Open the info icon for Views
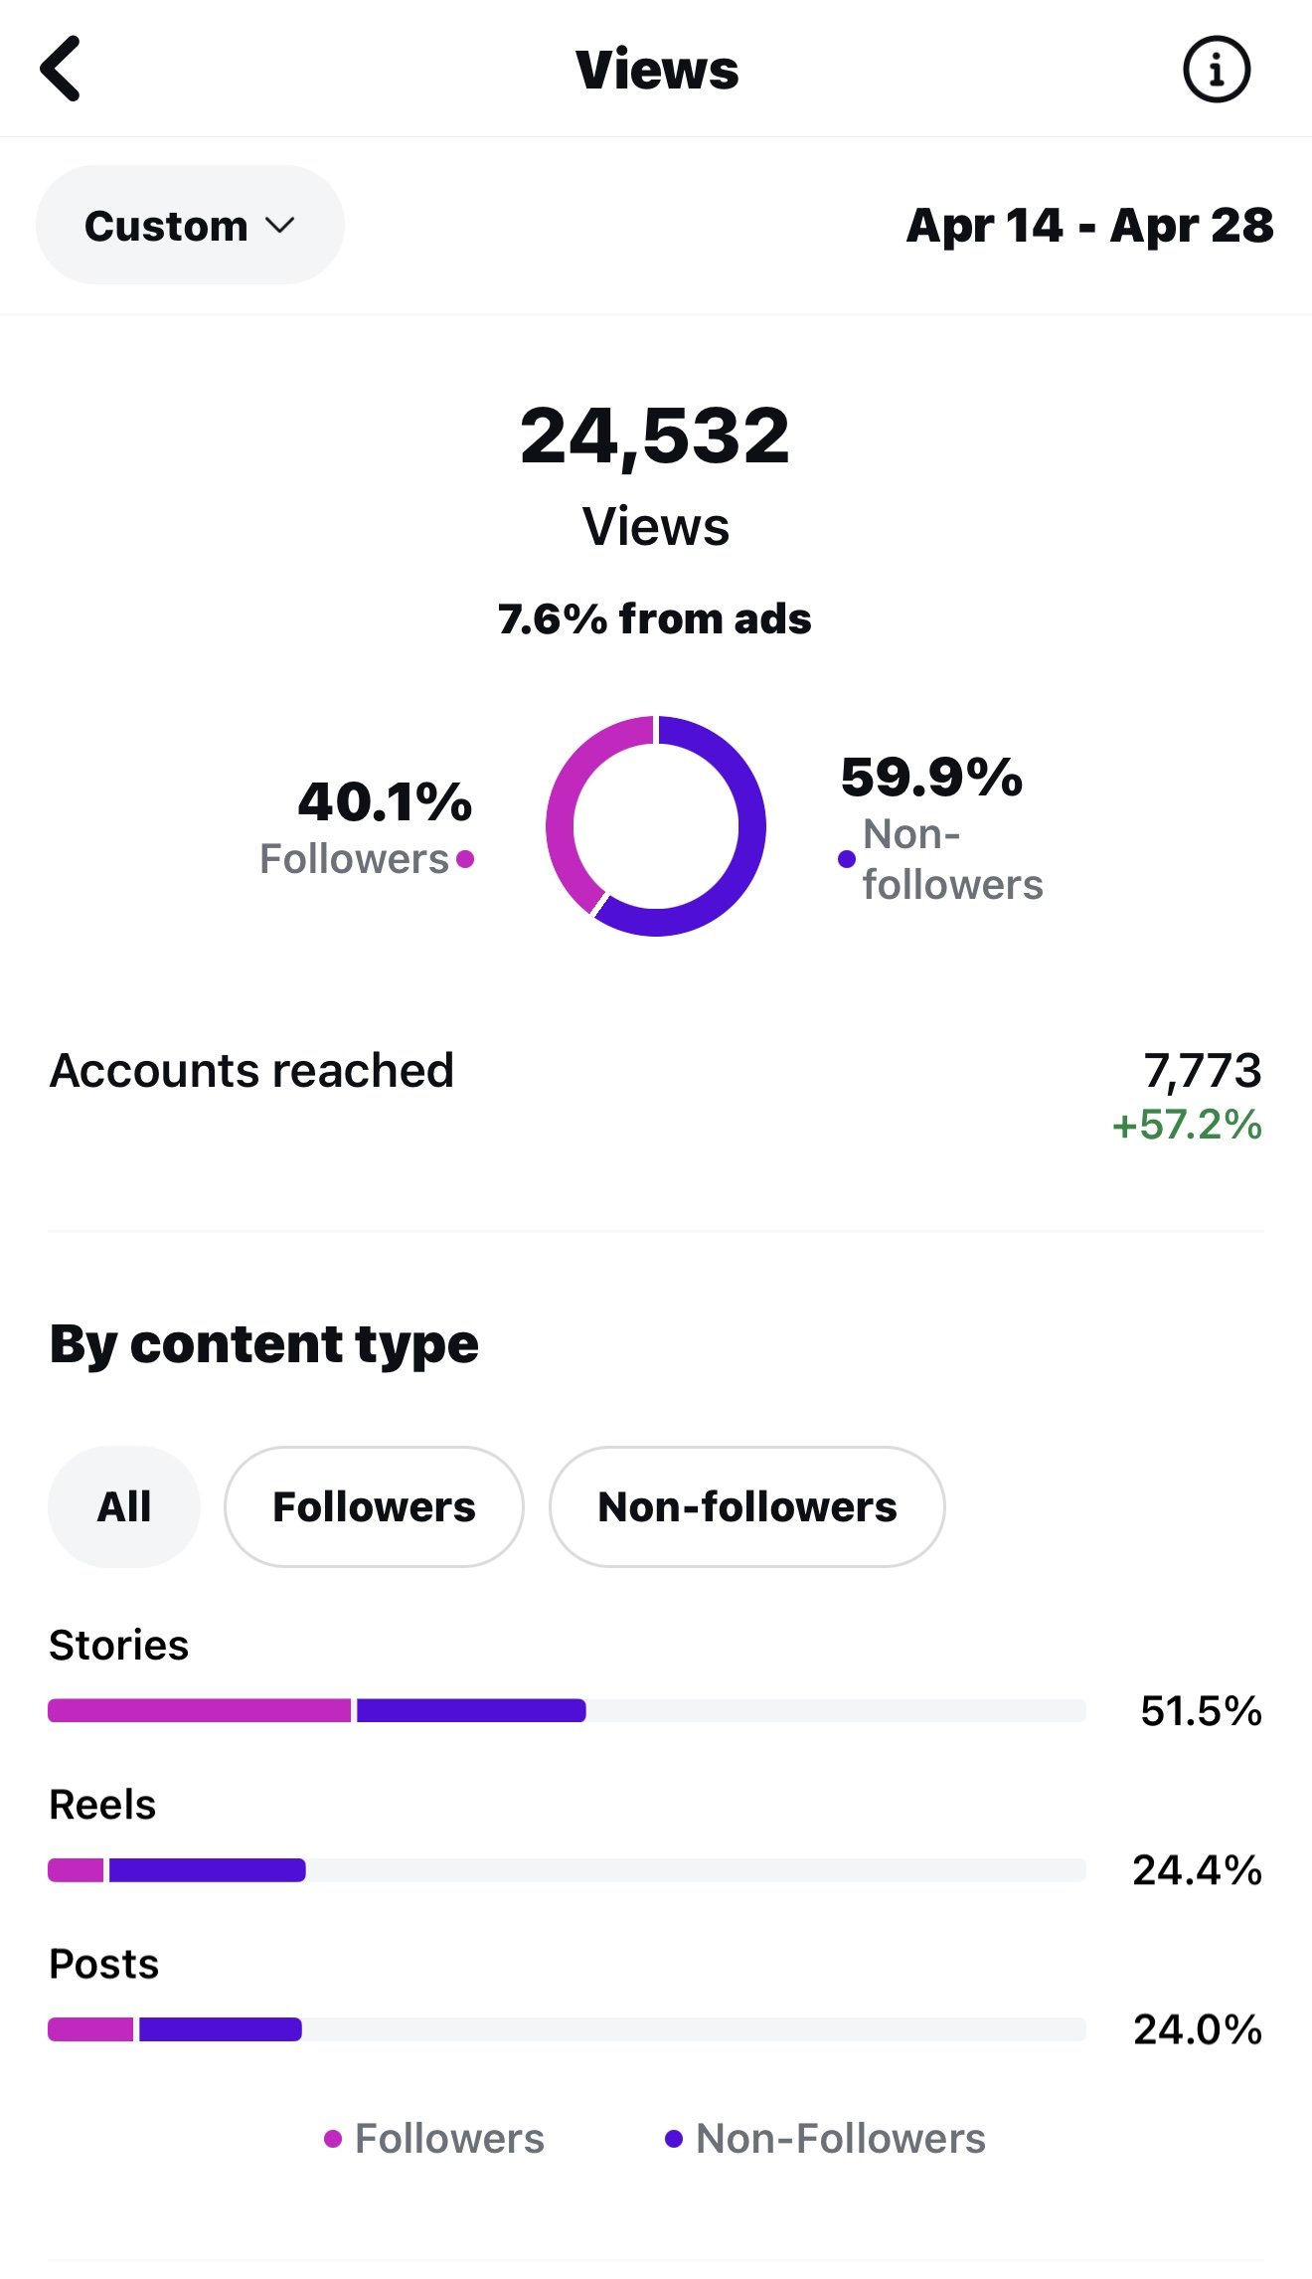Screen dimensions: 1312x2279 1217,70
